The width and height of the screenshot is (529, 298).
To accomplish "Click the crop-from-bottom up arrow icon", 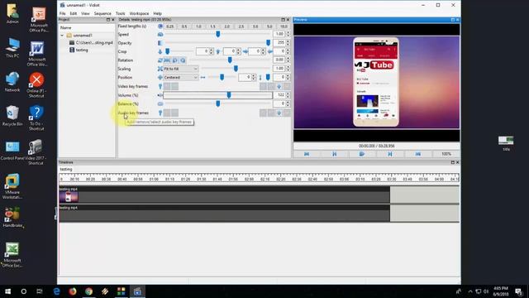I will pyautogui.click(x=218, y=51).
